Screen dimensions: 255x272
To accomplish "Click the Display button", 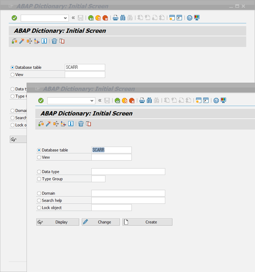I will [x=58, y=222].
